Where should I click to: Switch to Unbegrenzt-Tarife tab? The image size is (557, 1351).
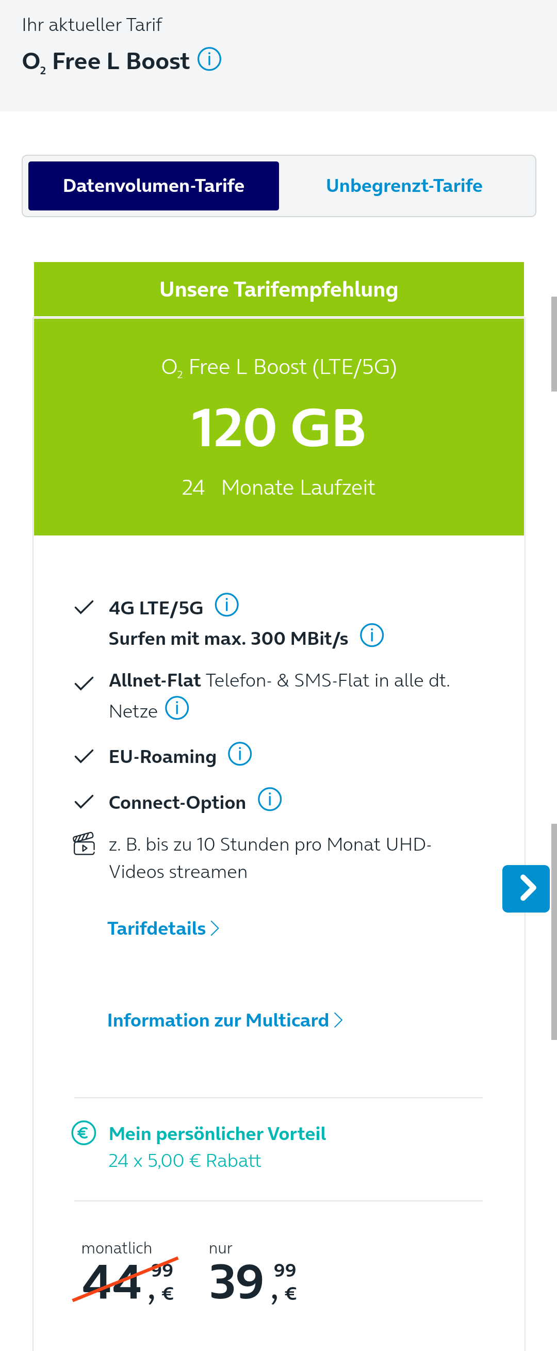pos(404,186)
